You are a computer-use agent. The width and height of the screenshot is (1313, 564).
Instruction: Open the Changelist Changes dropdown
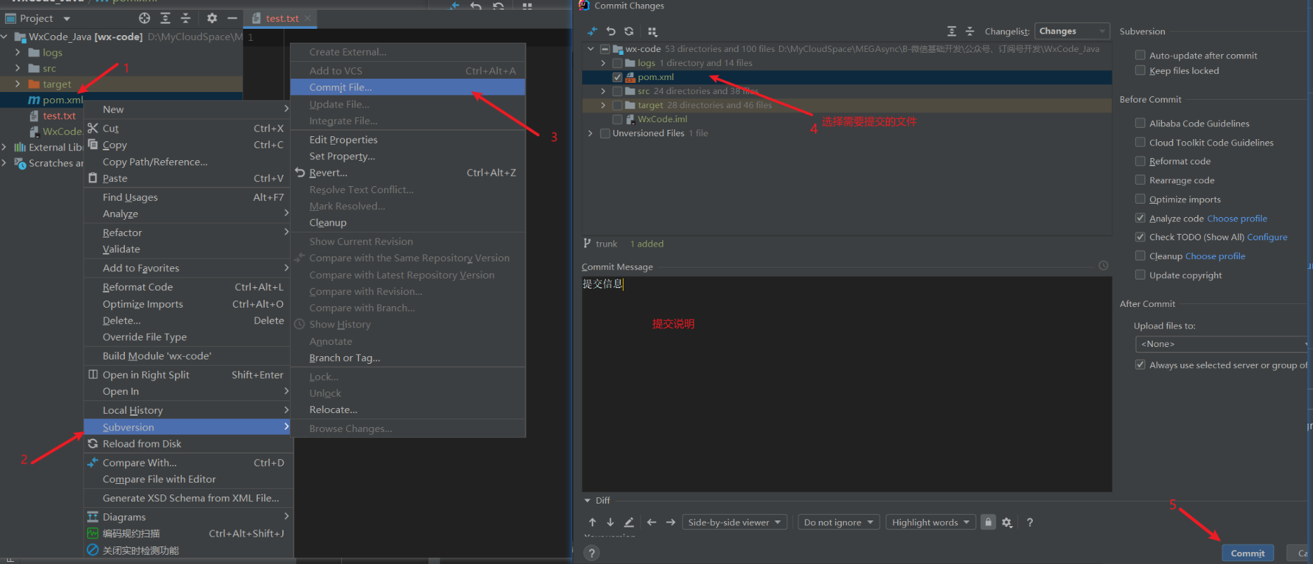(1071, 31)
